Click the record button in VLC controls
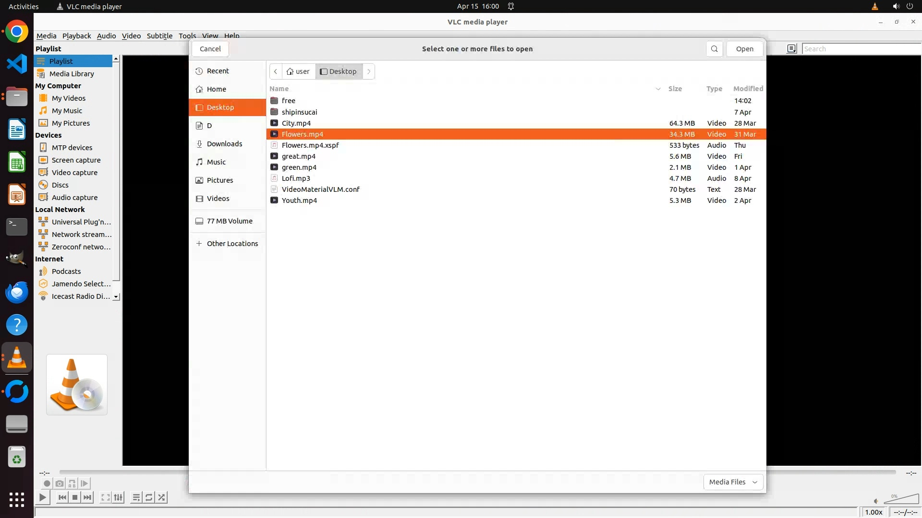This screenshot has width=922, height=518. [47, 483]
